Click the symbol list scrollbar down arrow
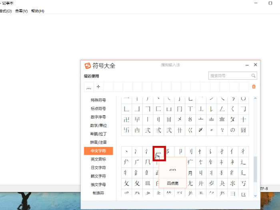The image size is (280, 210). coord(255,196)
